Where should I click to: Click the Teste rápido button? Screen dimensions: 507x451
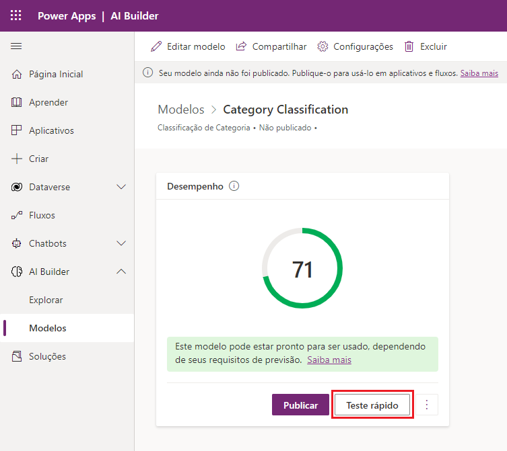[372, 405]
